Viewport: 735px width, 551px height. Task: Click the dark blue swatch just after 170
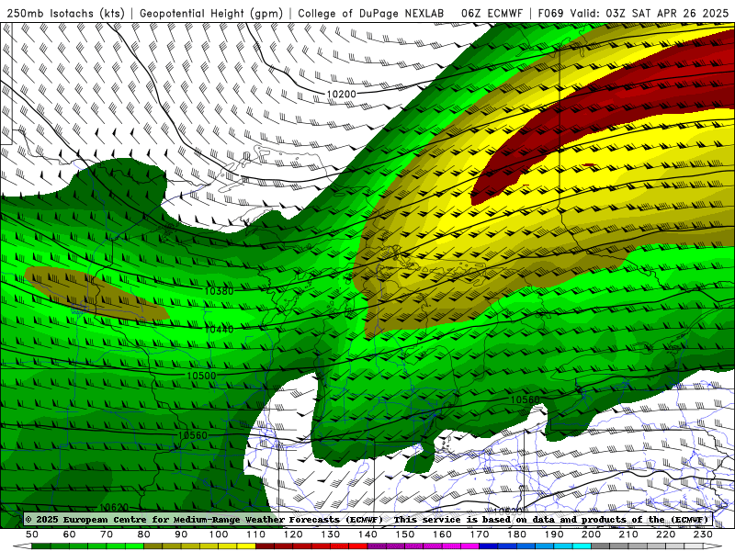[x=489, y=546]
